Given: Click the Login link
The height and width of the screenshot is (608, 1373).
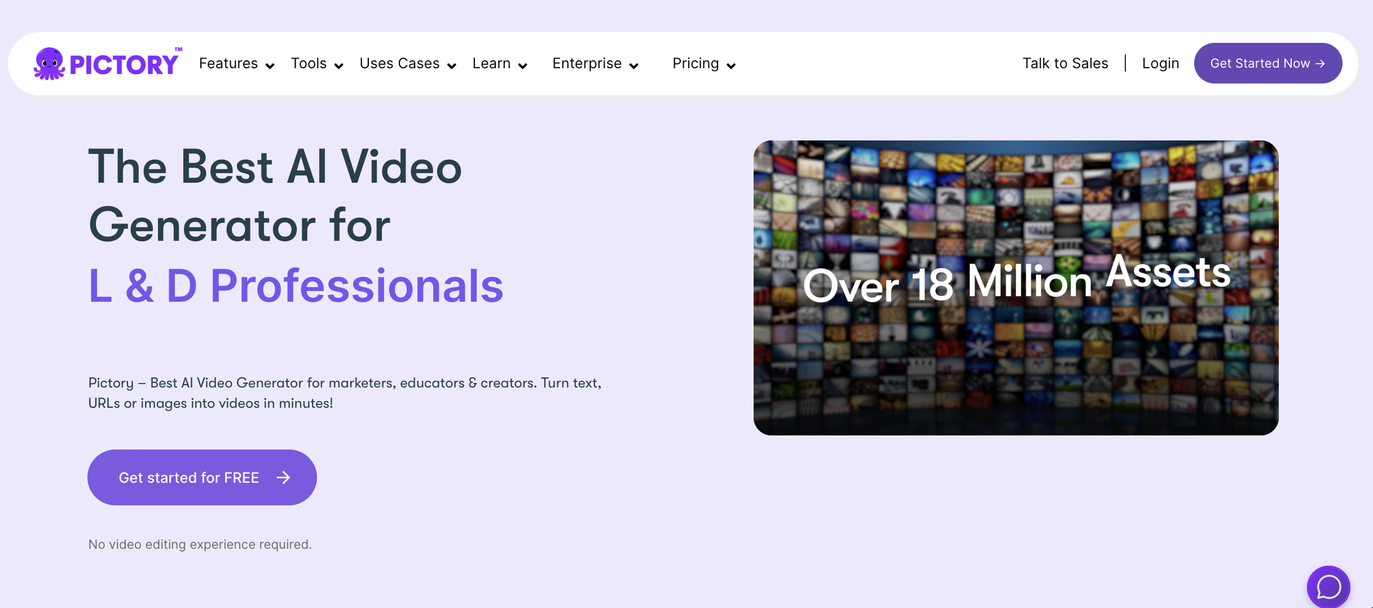Looking at the screenshot, I should point(1160,63).
